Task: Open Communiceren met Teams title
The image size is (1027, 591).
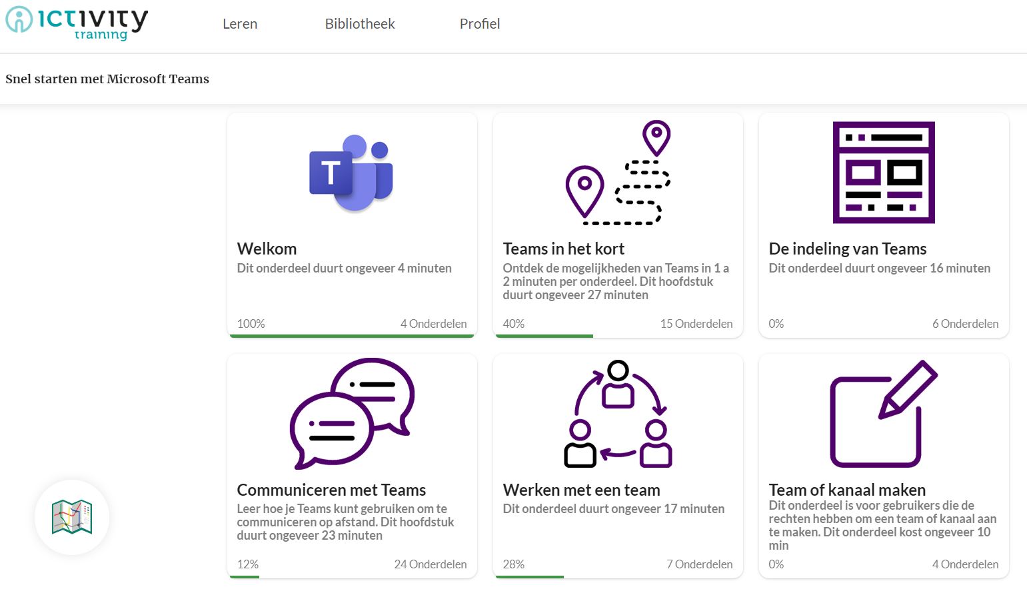Action: click(331, 490)
